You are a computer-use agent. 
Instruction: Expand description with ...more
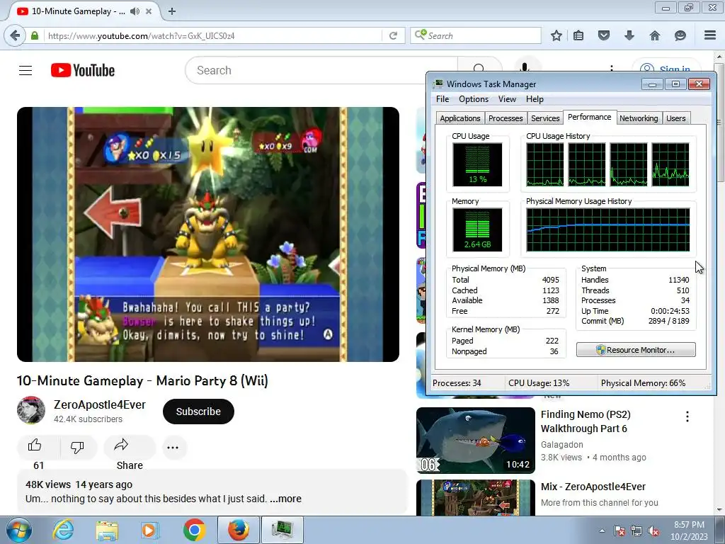coord(286,499)
